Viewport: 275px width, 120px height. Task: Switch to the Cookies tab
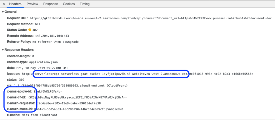(x=69, y=4)
